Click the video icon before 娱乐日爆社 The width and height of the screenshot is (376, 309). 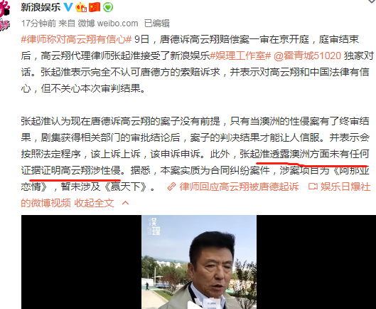(313, 187)
